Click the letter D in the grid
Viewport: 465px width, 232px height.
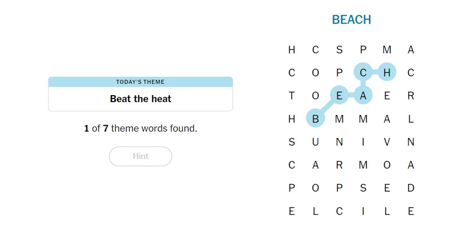tap(411, 188)
